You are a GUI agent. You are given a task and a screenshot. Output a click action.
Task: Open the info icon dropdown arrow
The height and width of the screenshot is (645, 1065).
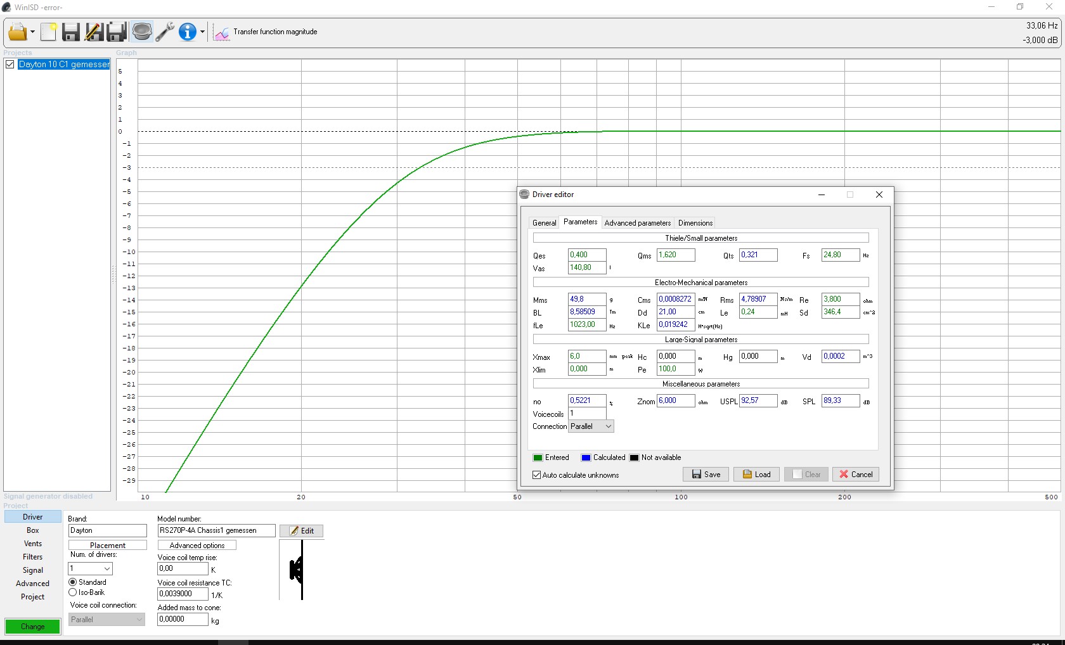coord(202,32)
